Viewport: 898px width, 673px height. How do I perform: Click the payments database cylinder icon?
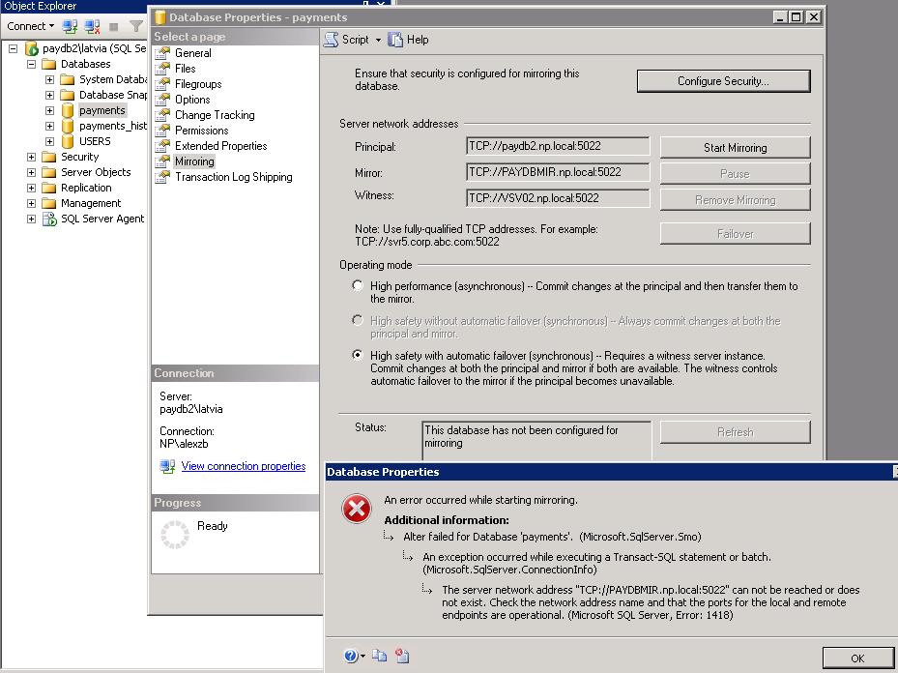pyautogui.click(x=68, y=110)
